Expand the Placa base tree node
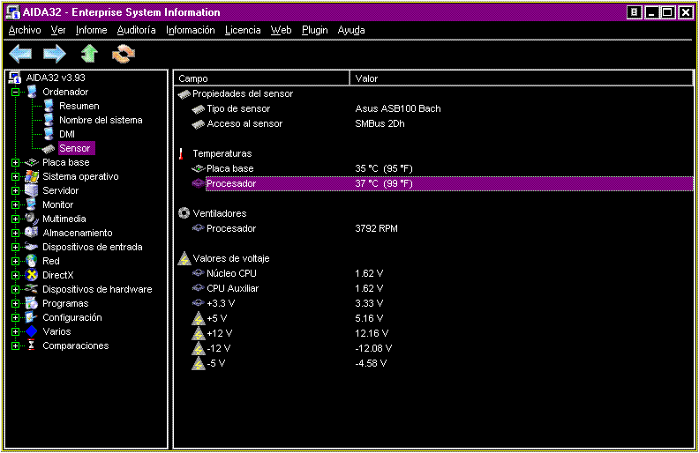699x453 pixels. point(16,162)
